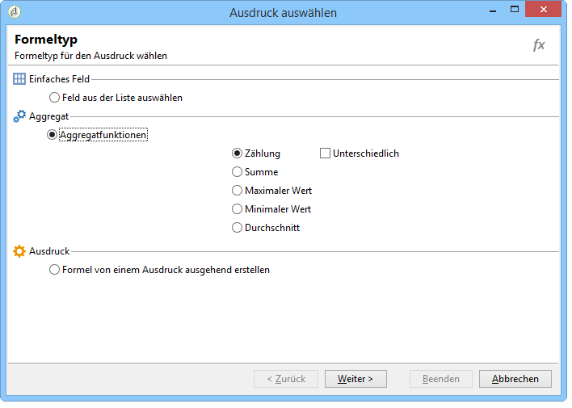Maximize the Ausdruck auswählen window
572x408 pixels.
tap(515, 9)
